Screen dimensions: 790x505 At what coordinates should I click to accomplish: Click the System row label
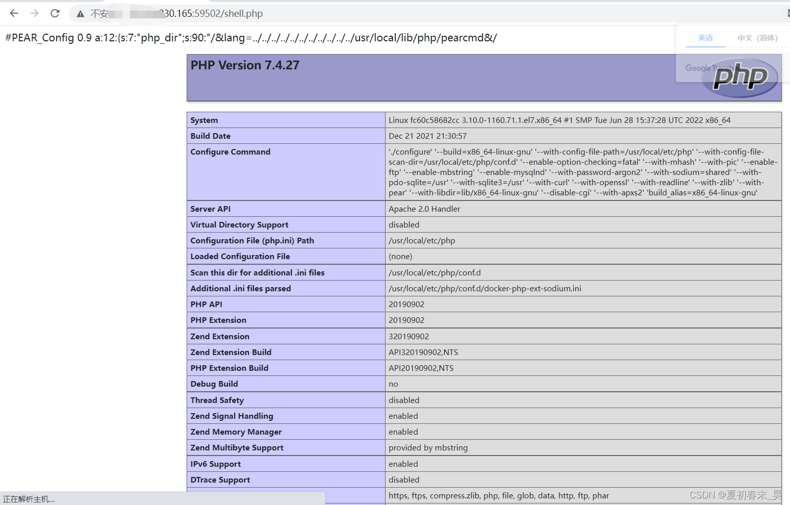[204, 120]
